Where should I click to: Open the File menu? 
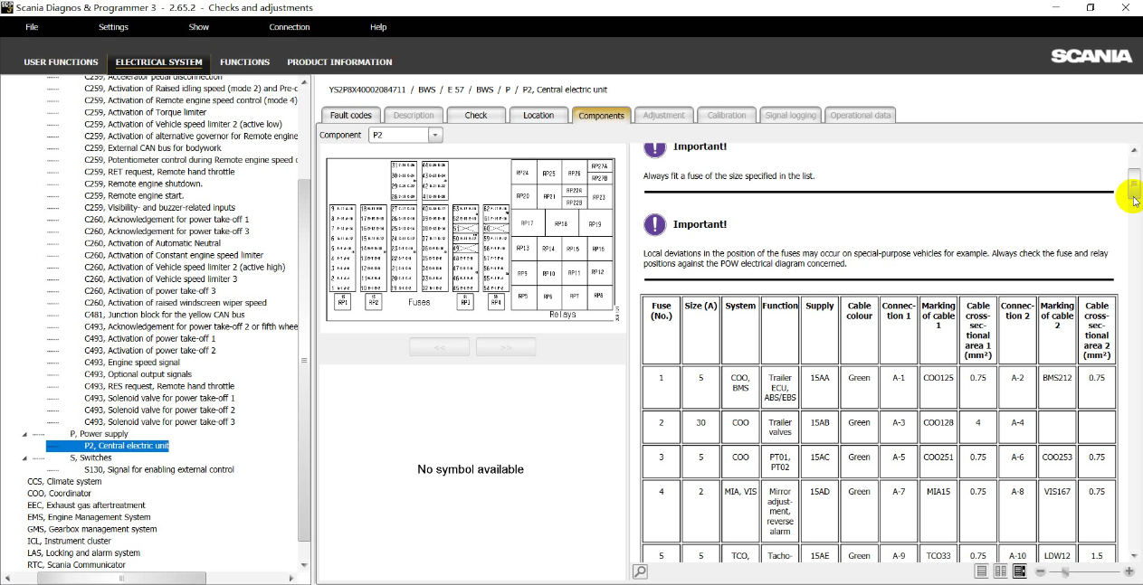pos(32,27)
